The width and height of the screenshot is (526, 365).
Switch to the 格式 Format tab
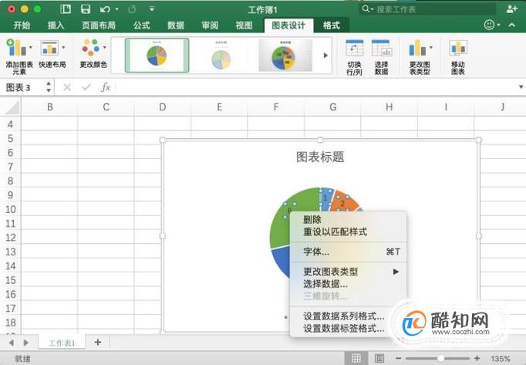(x=331, y=25)
